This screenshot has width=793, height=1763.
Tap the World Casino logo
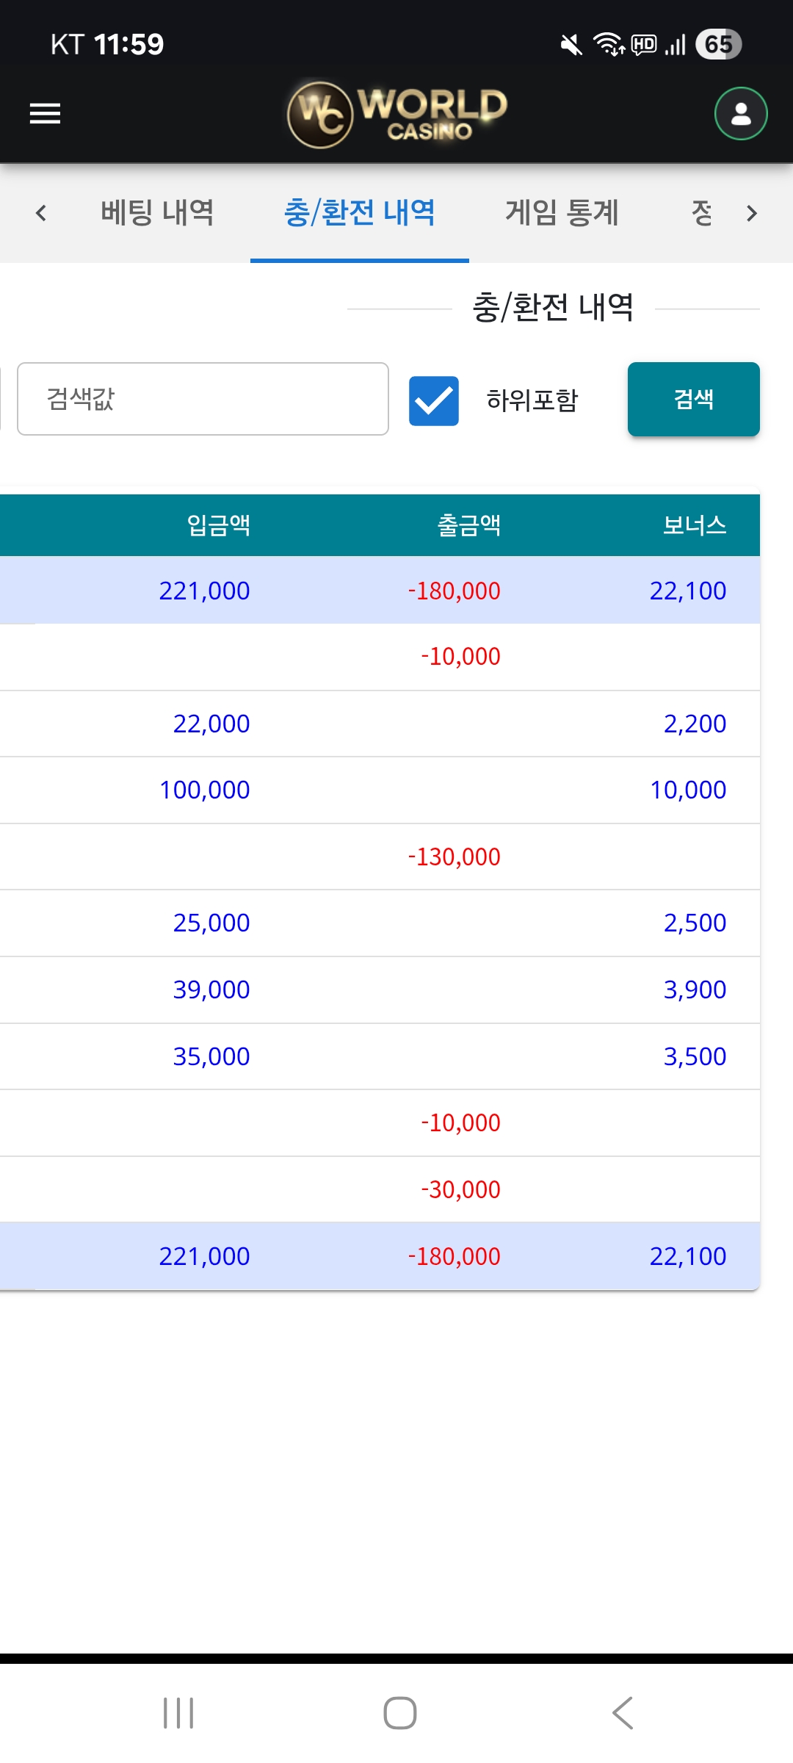(x=397, y=114)
